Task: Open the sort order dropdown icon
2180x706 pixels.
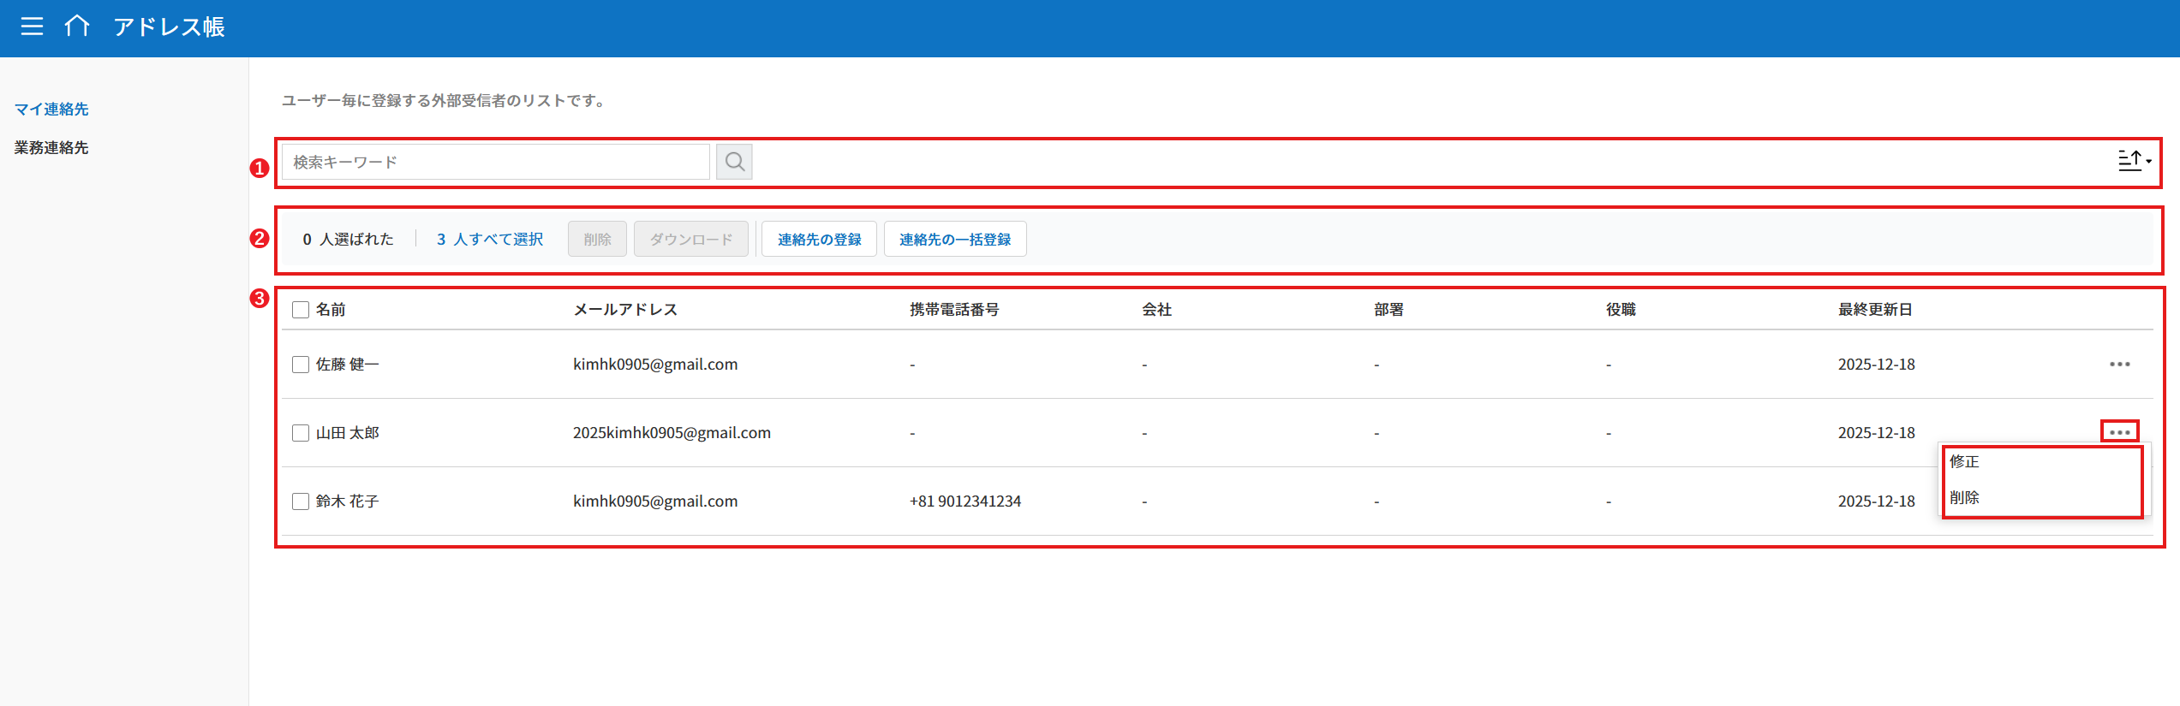Action: click(x=2134, y=161)
